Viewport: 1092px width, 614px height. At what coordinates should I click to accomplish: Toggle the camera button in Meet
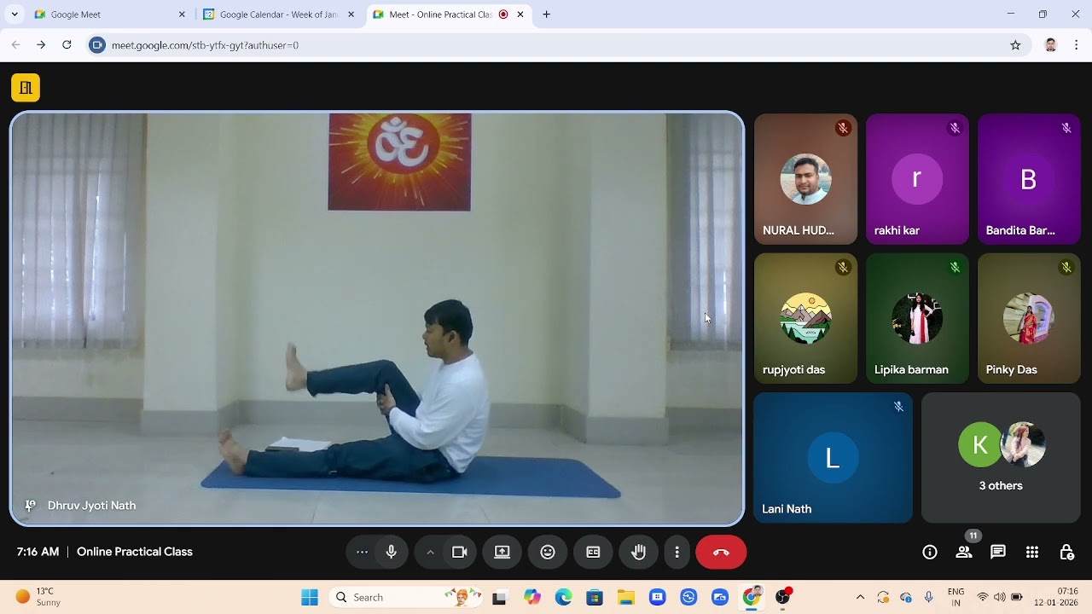pos(460,552)
